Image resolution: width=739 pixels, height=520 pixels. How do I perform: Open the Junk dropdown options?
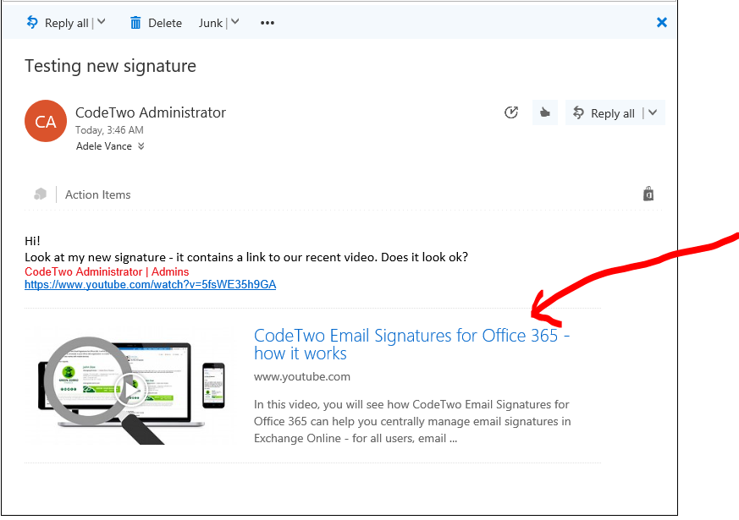[x=235, y=23]
